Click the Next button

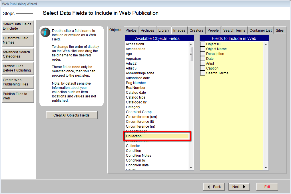tap(239, 187)
